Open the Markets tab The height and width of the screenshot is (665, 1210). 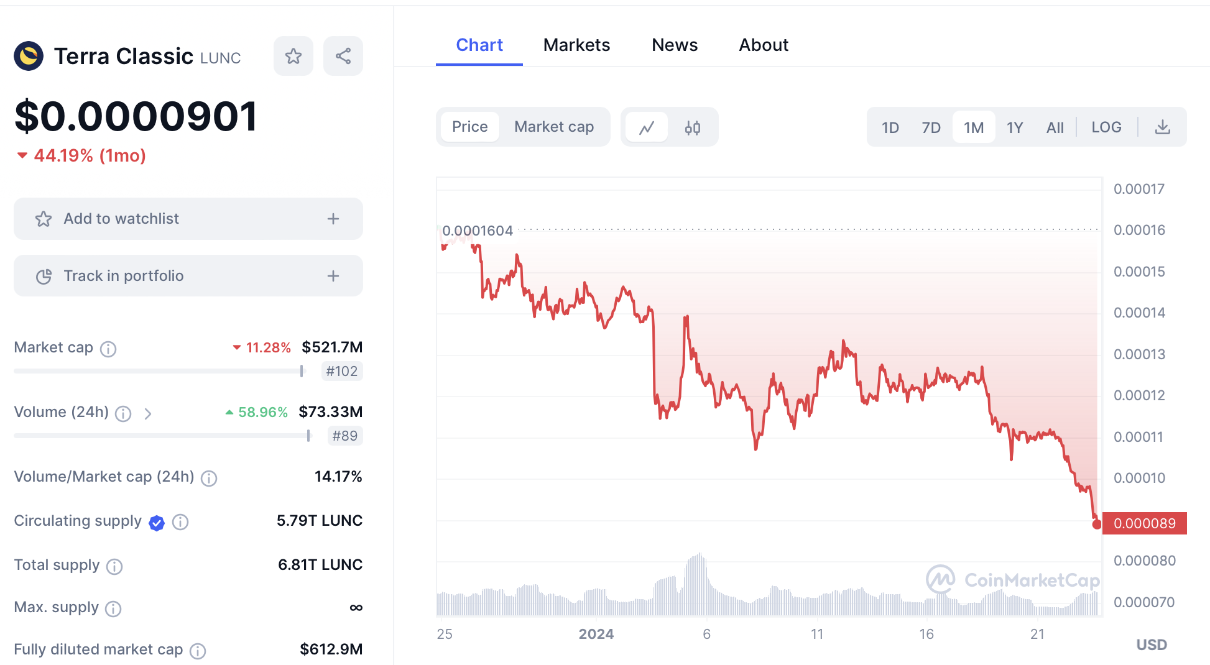point(576,45)
